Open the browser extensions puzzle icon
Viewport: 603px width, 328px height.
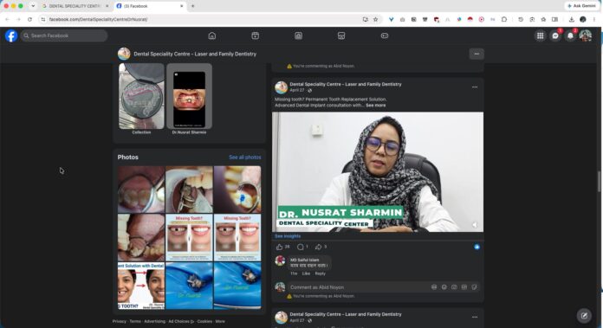(504, 19)
